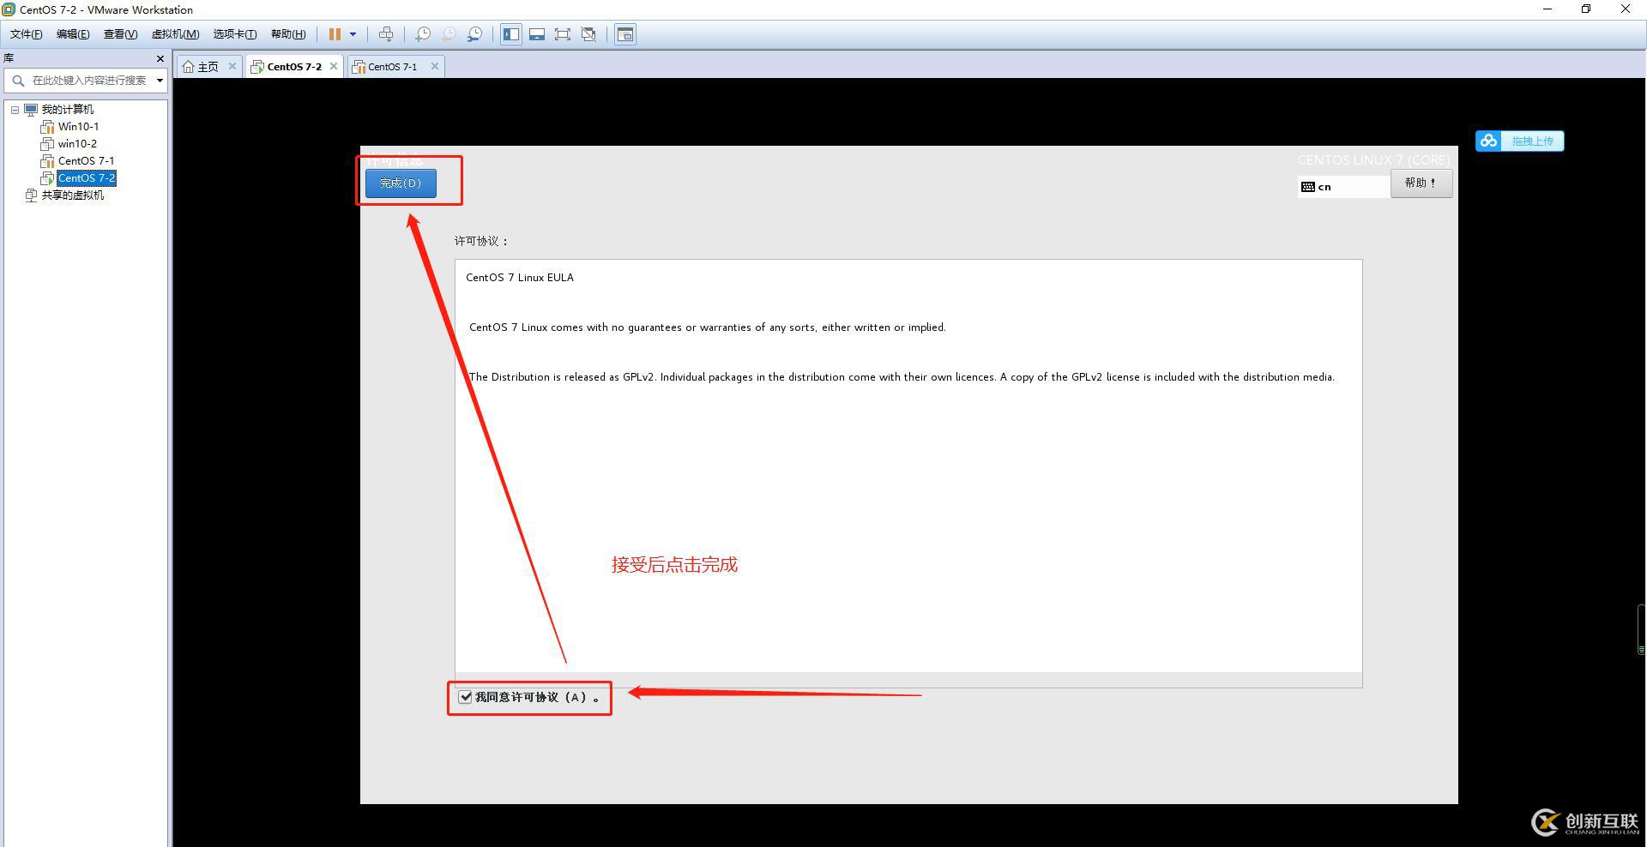This screenshot has height=847, width=1647.
Task: Open the 查看(V) menu
Action: pyautogui.click(x=120, y=34)
